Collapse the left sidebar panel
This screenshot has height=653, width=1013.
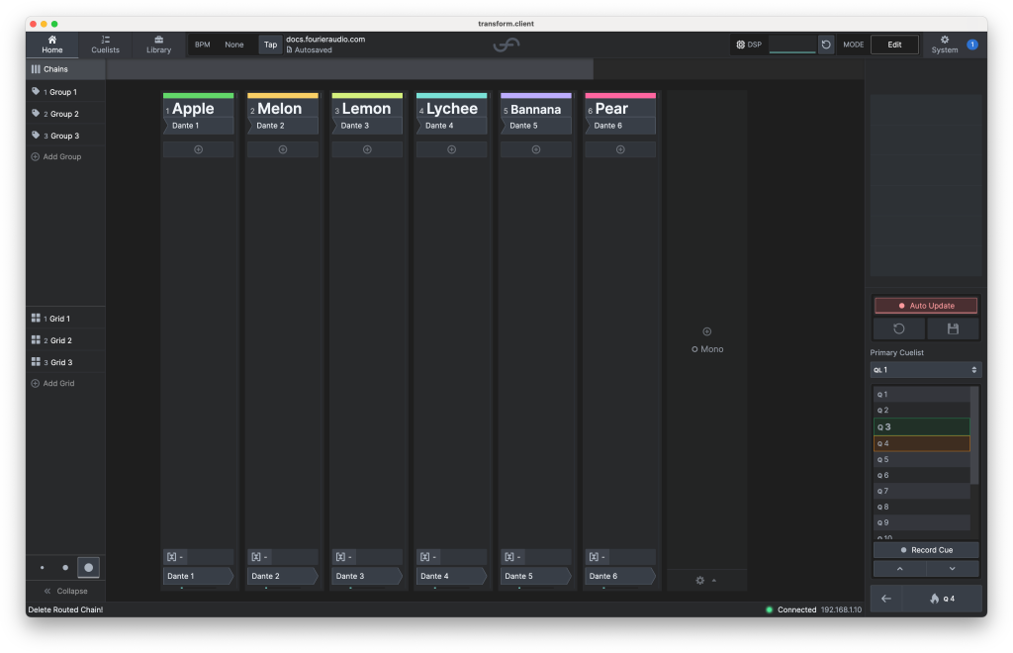65,591
